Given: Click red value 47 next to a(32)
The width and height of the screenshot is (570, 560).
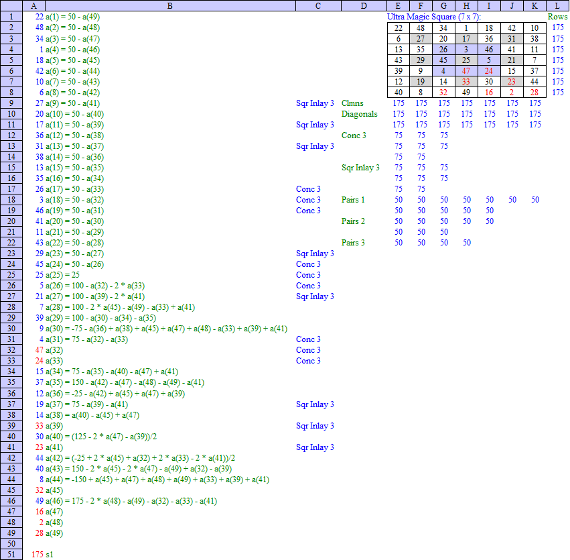Looking at the screenshot, I should (x=40, y=350).
